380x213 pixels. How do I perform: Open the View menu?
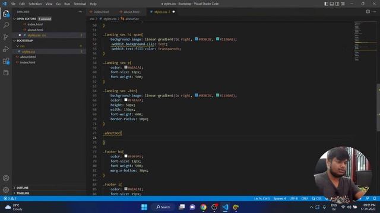pyautogui.click(x=49, y=4)
